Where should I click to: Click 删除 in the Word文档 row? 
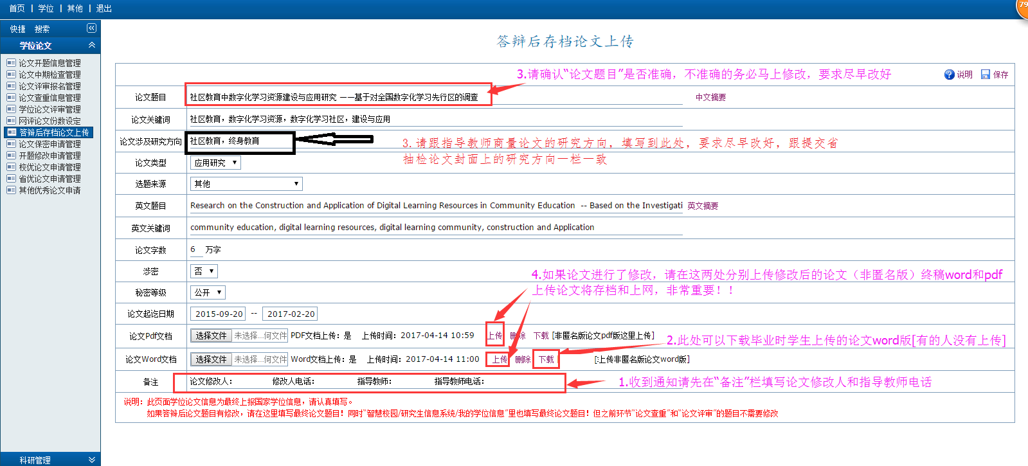pyautogui.click(x=523, y=359)
